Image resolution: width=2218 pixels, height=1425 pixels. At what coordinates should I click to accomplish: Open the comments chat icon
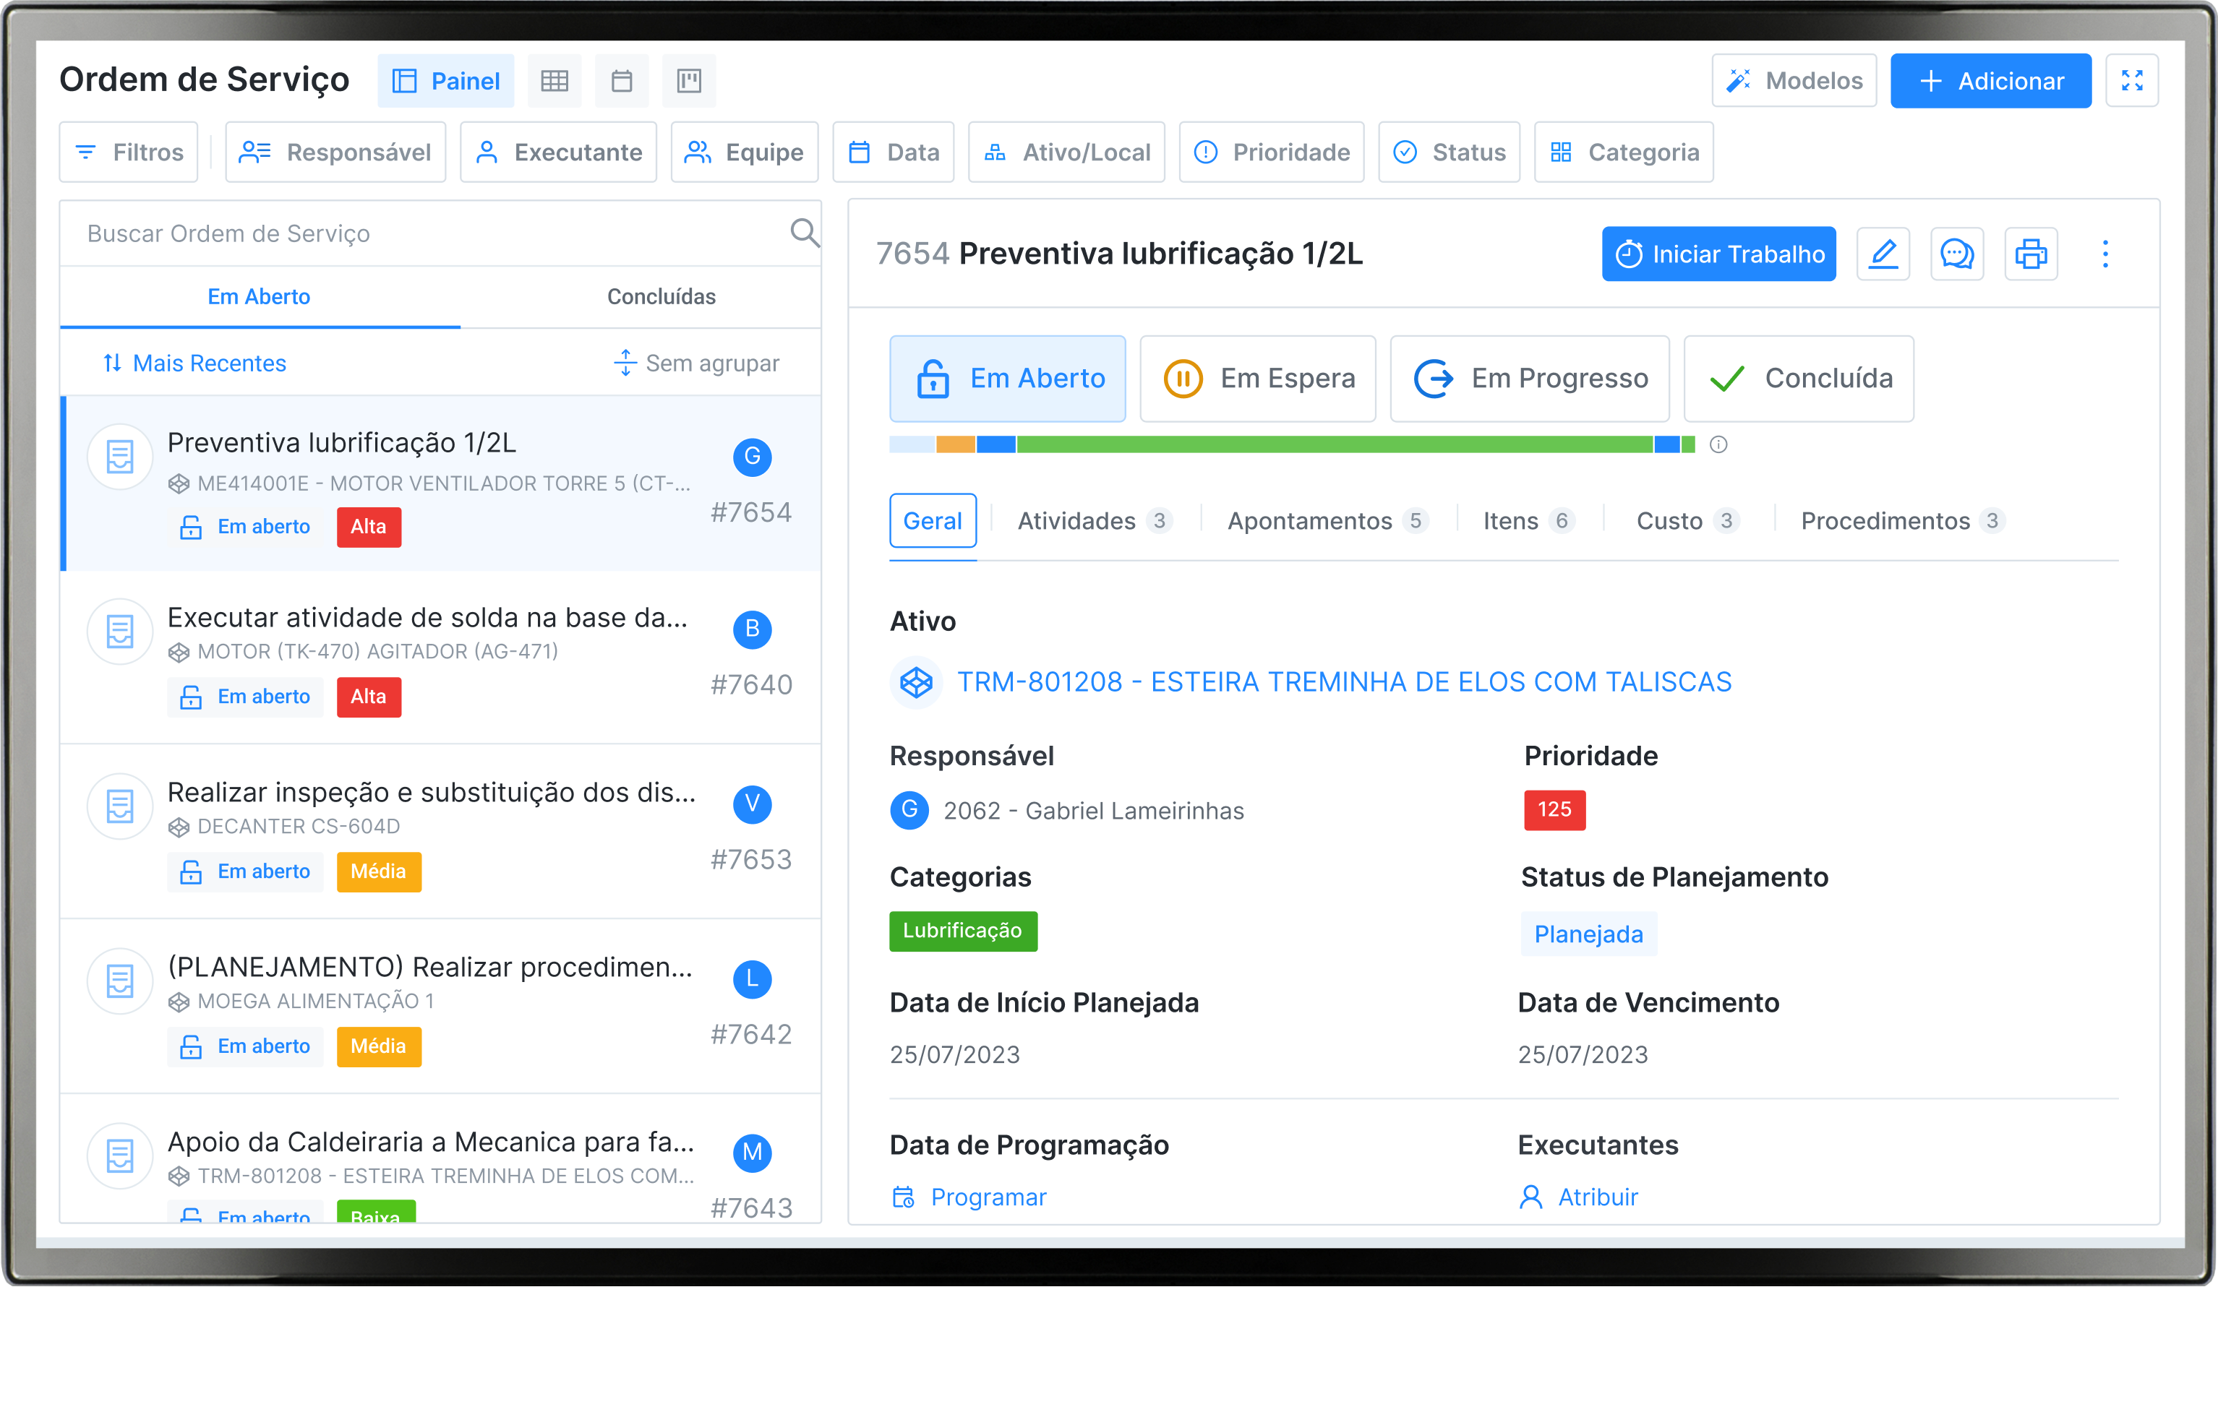click(x=1956, y=254)
